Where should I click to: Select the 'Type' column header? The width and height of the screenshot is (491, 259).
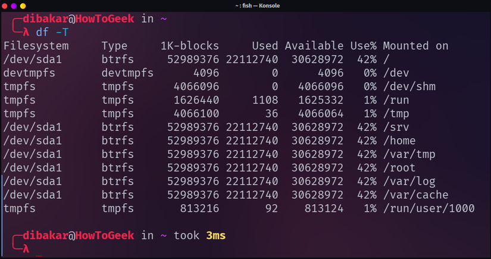point(114,46)
